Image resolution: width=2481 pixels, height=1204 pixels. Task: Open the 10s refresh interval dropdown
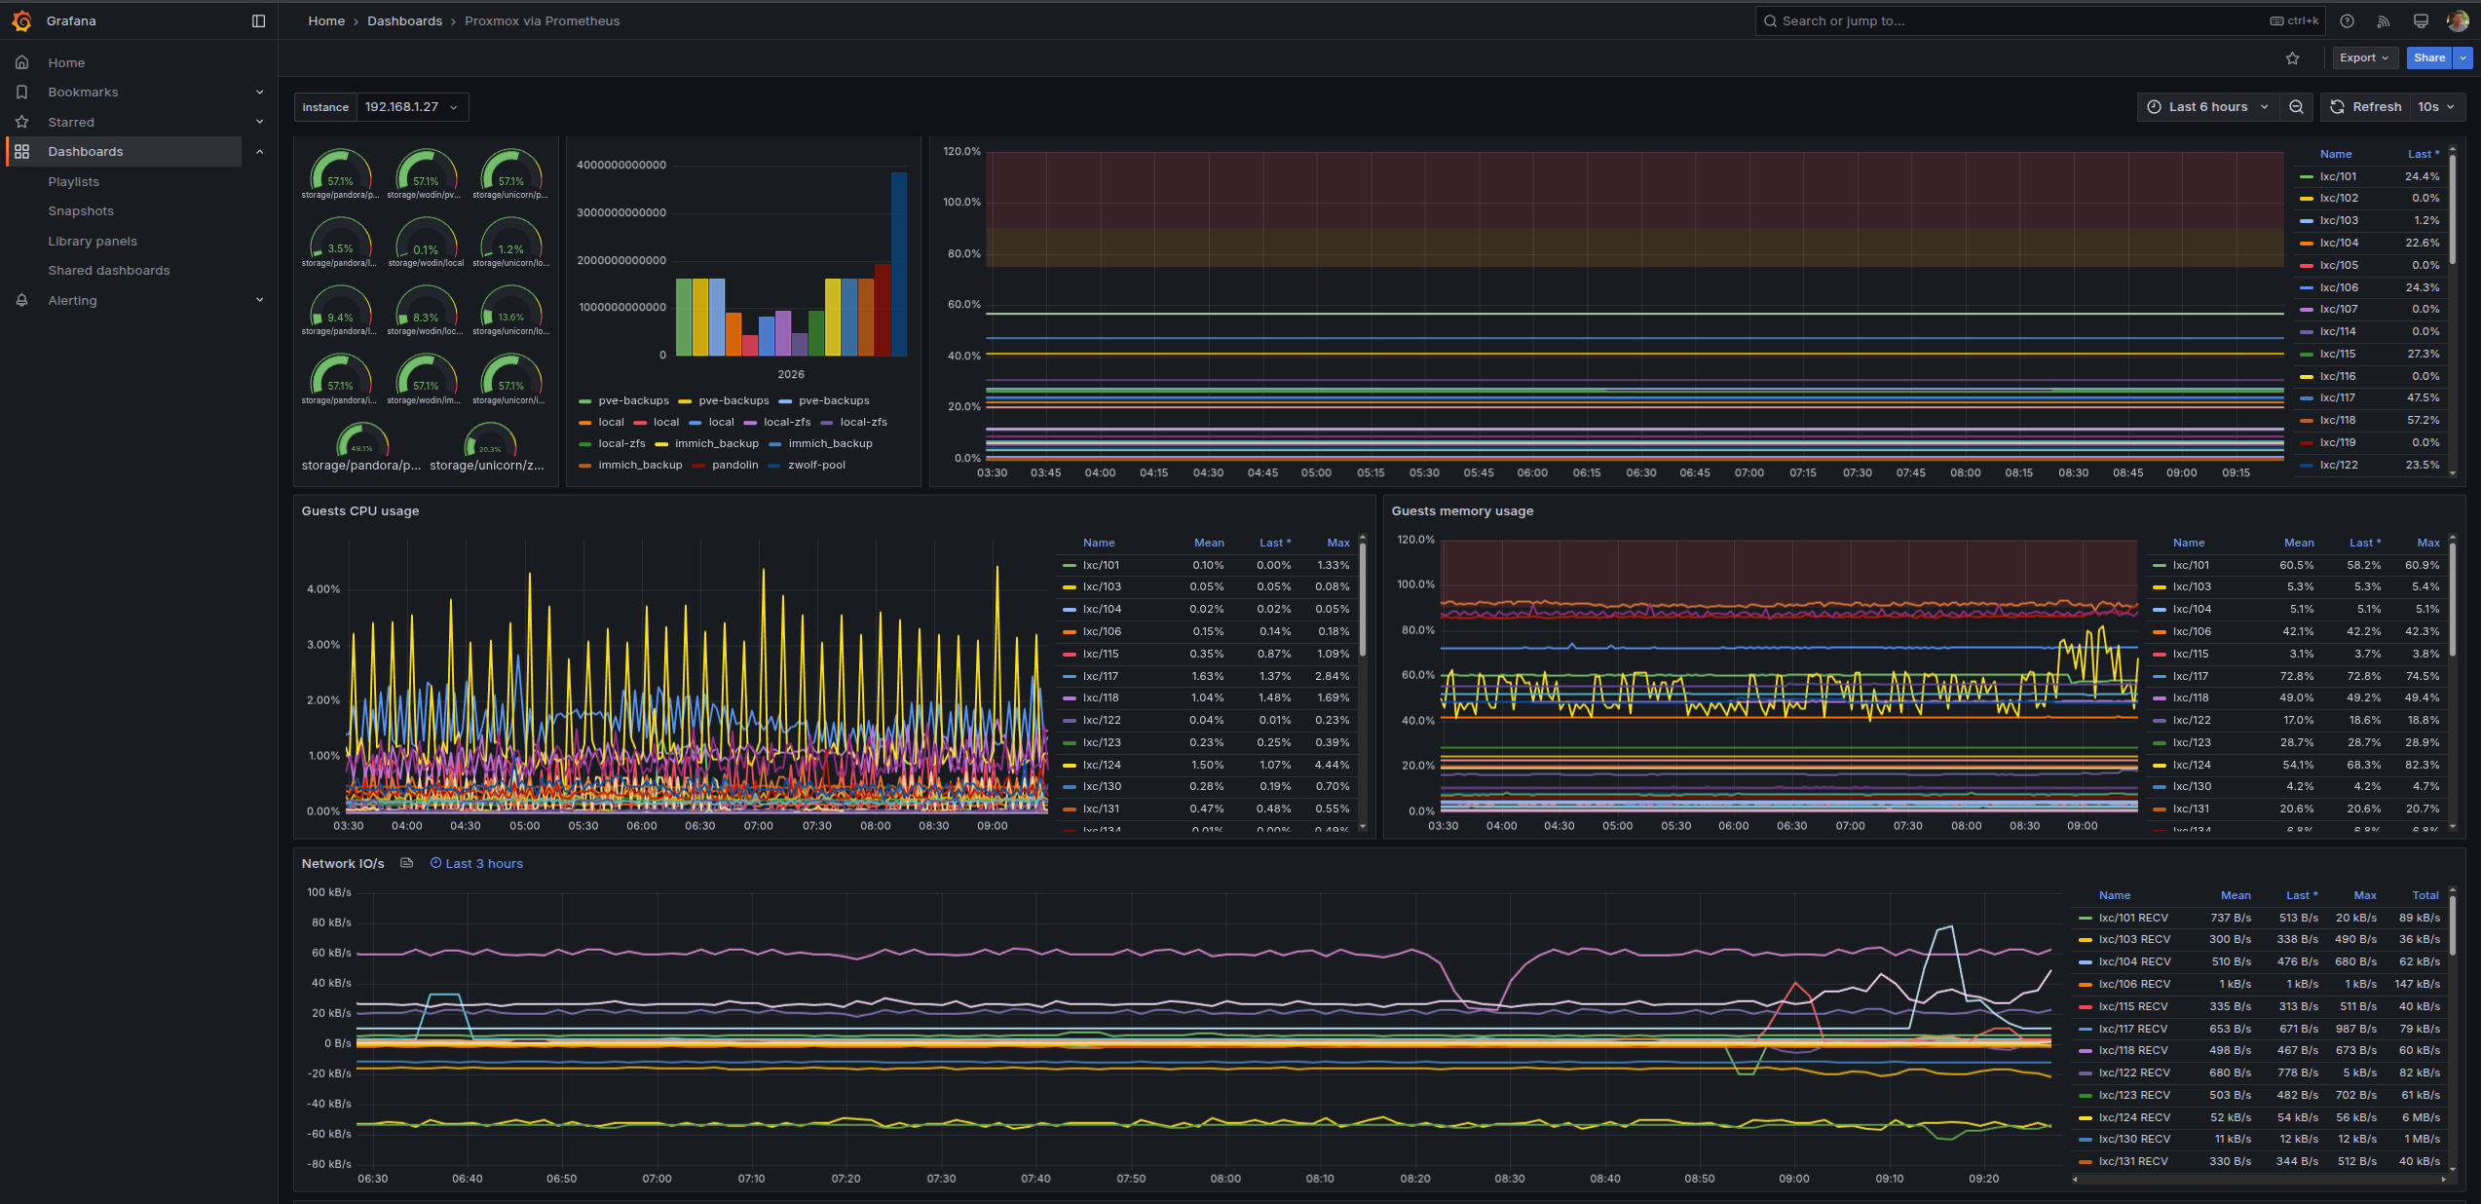pyautogui.click(x=2435, y=107)
